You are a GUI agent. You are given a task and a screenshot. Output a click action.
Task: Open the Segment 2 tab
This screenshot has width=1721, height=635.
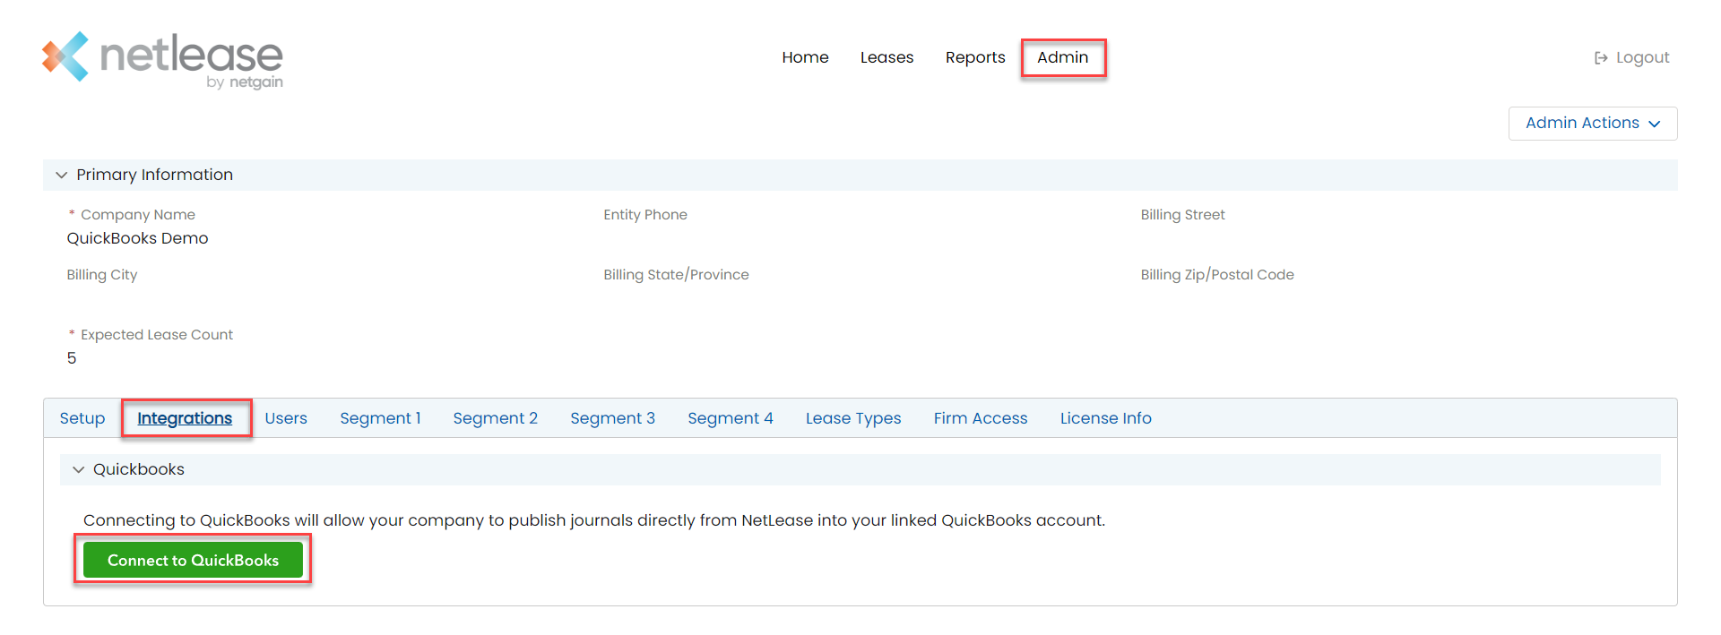click(x=496, y=418)
